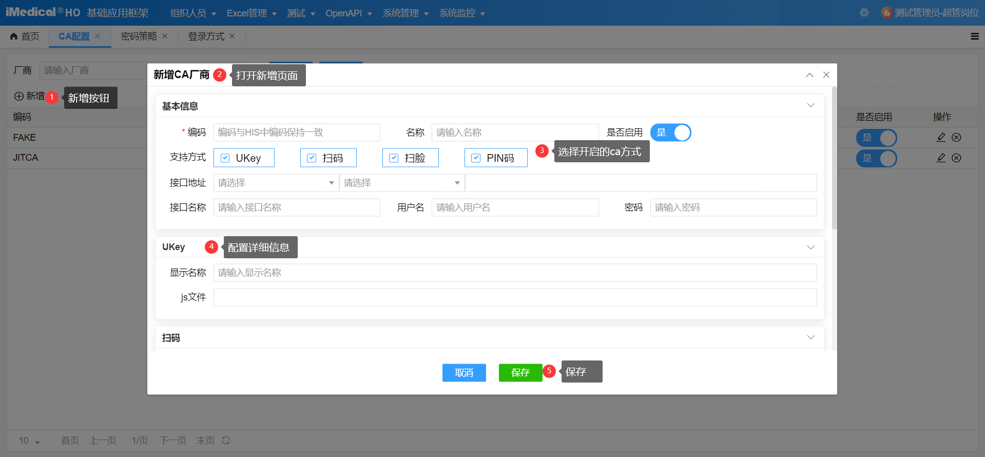Click the 密码 input field
Viewport: 985px width, 457px height.
(733, 207)
